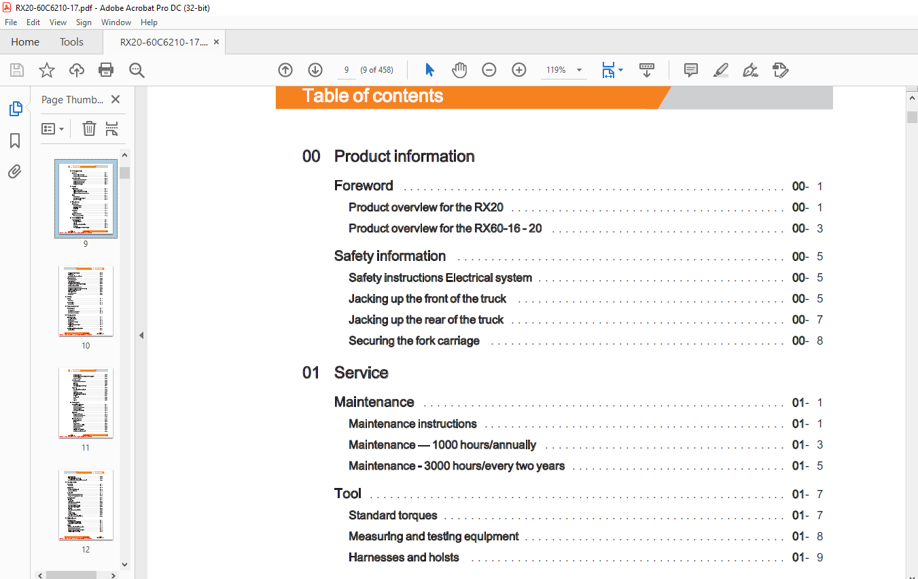Click thumbnails panel scroll down arrow

(x=124, y=564)
